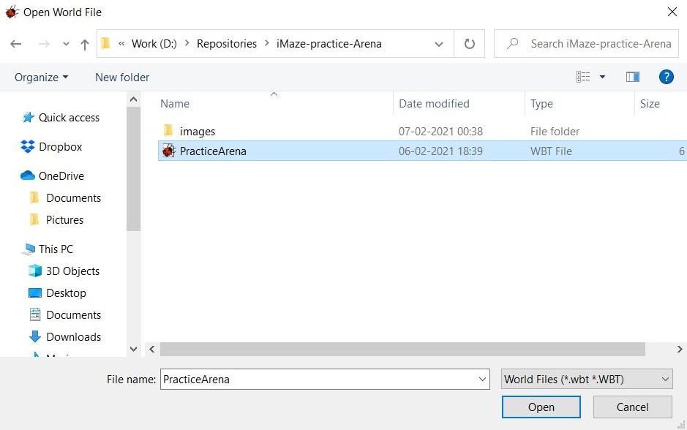
Task: Click the Dropbox logo icon
Action: click(x=28, y=147)
